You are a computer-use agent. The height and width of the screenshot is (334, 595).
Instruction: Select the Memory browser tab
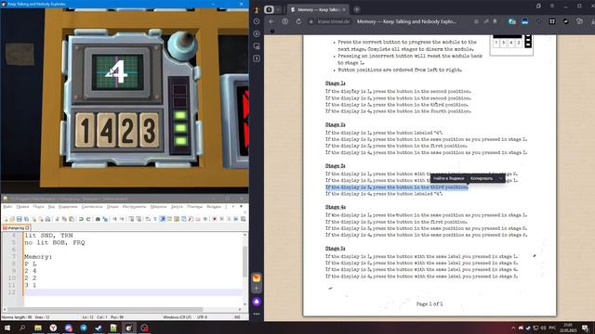pos(318,9)
